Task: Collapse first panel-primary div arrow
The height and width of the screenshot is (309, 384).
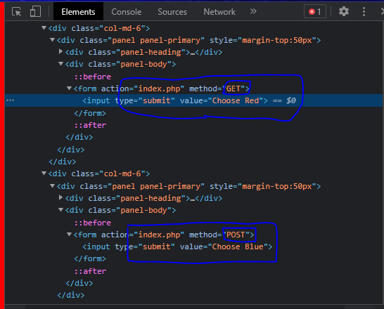Action: pyautogui.click(x=52, y=39)
